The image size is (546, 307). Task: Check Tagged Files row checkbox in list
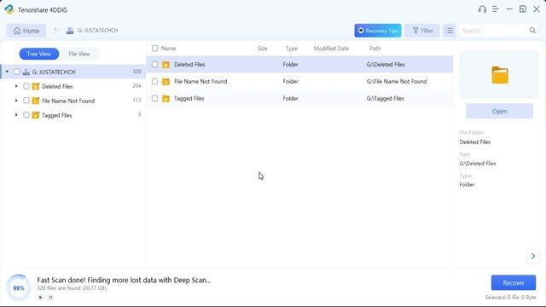[154, 99]
